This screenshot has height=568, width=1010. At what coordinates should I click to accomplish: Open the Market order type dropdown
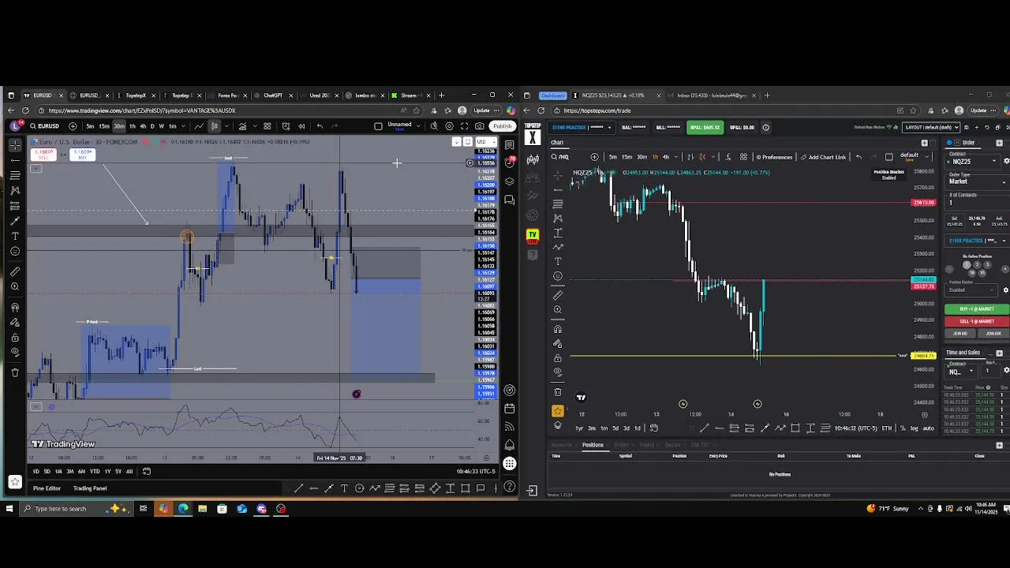point(977,181)
